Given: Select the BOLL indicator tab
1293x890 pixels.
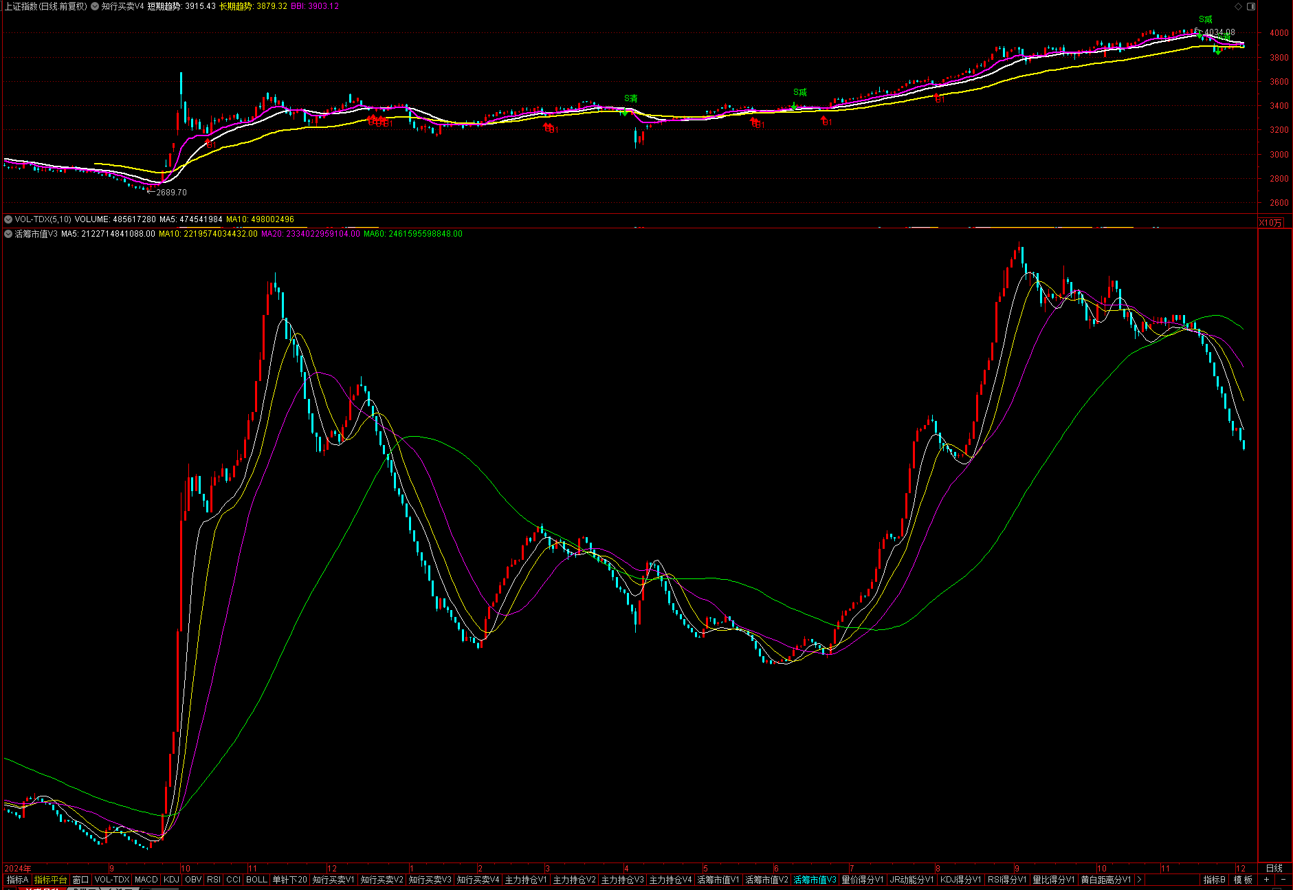Looking at the screenshot, I should point(256,880).
